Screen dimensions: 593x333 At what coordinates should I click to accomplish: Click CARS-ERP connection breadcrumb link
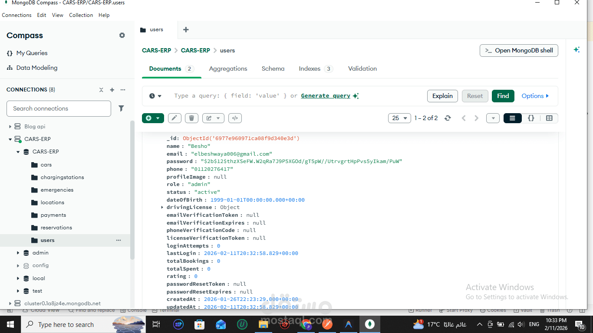(x=156, y=50)
